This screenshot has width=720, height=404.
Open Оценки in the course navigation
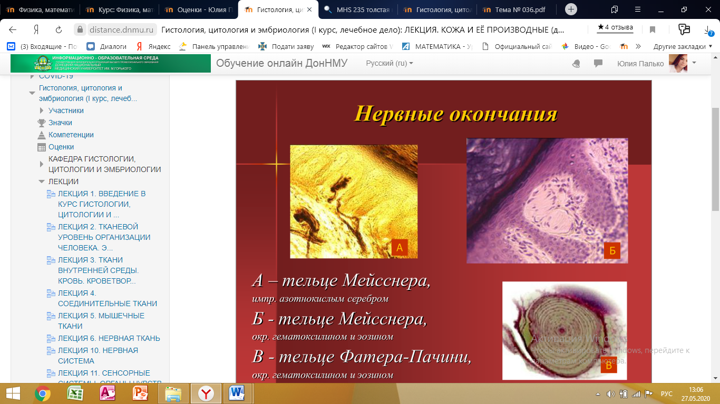point(61,147)
